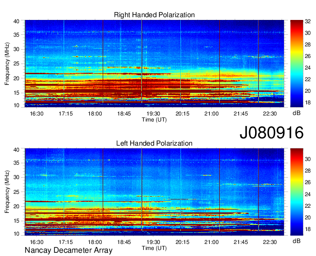Screen dimensions: 316x256
Task: Click the 20 value on upper colorbar
Action: [308, 91]
